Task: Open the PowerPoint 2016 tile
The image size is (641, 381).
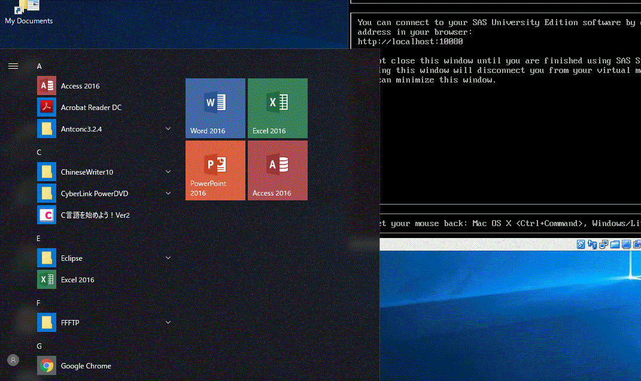Action: [x=215, y=170]
